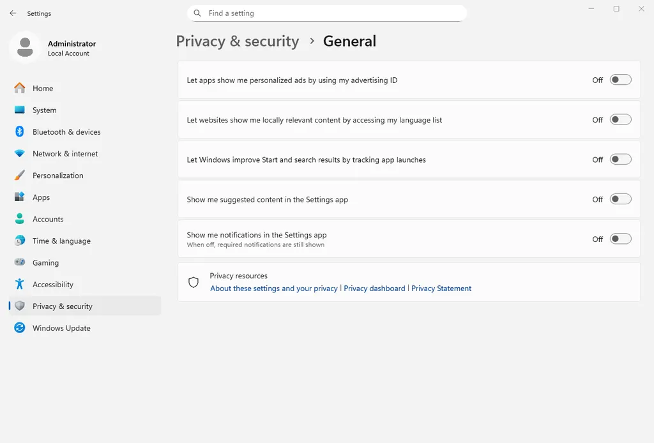
Task: Click the Find a setting search box
Action: (x=327, y=13)
